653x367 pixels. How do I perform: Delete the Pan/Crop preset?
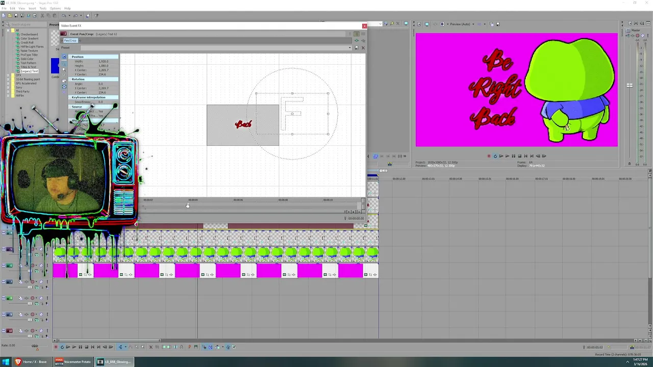coord(363,48)
